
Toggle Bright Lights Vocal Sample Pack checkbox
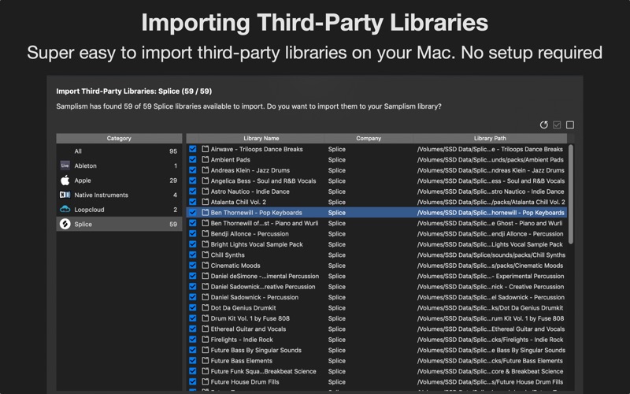click(x=193, y=244)
